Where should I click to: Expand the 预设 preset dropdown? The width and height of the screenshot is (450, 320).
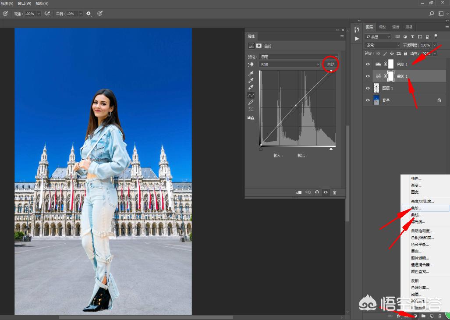[299, 57]
